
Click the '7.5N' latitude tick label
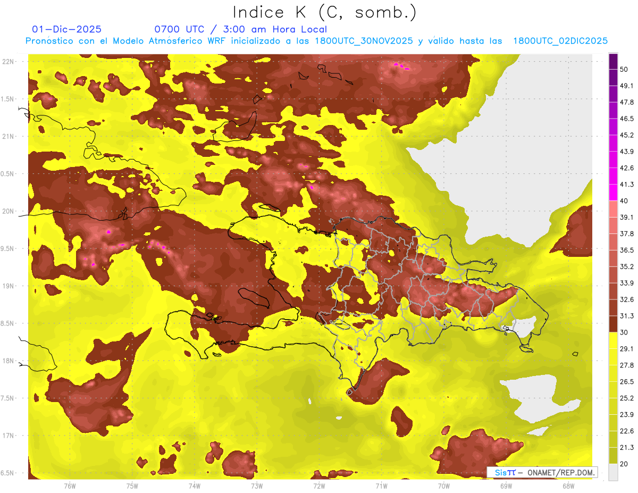8,398
